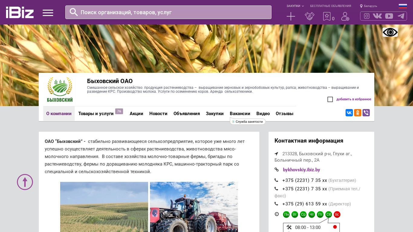Click the scroll-to-top arrow button
Viewport: 413px width, 232px height.
coord(25,182)
